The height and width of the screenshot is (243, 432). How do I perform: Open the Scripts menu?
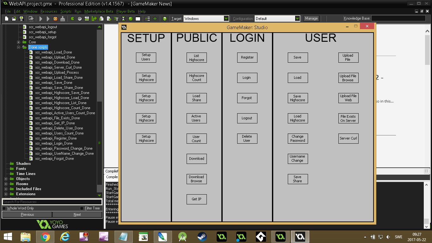tap(66, 11)
